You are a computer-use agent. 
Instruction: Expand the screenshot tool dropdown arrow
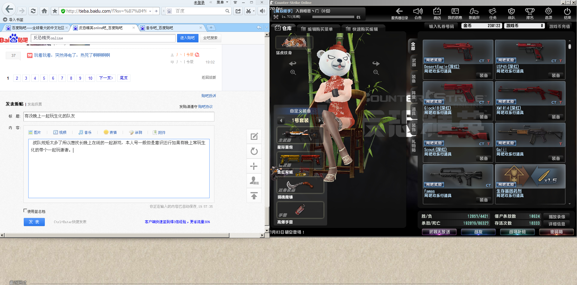click(x=254, y=11)
